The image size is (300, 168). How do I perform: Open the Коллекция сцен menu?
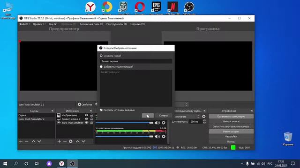(x=91, y=24)
